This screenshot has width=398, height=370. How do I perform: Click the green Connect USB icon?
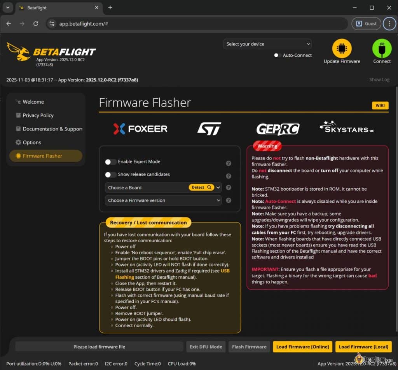point(382,48)
